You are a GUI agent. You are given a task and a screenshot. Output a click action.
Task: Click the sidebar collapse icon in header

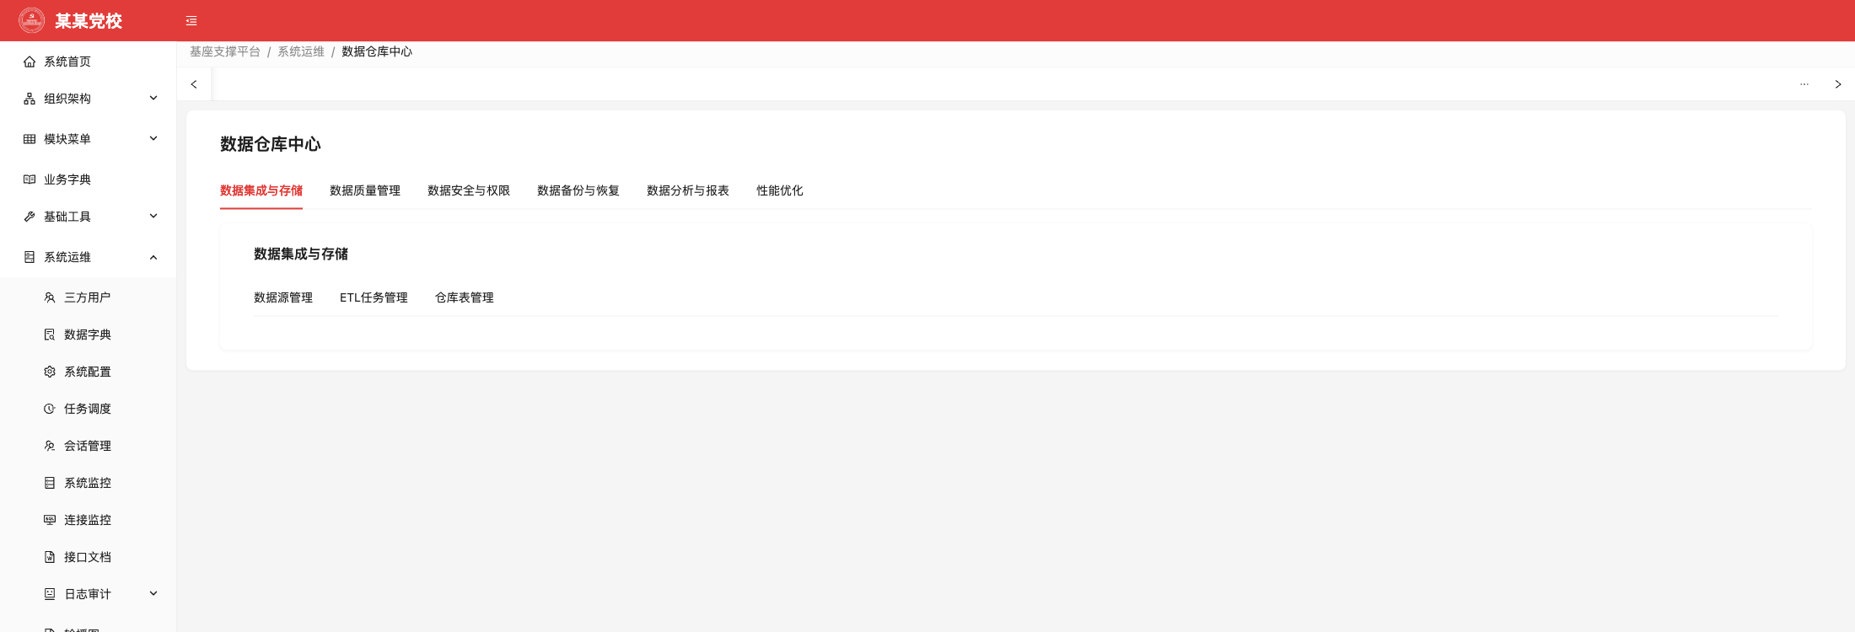[191, 21]
